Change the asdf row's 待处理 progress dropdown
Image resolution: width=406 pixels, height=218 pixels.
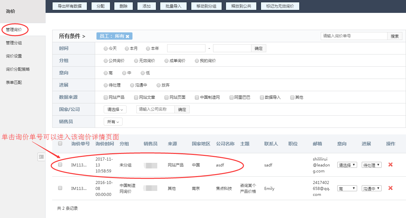pyautogui.click(x=371, y=164)
